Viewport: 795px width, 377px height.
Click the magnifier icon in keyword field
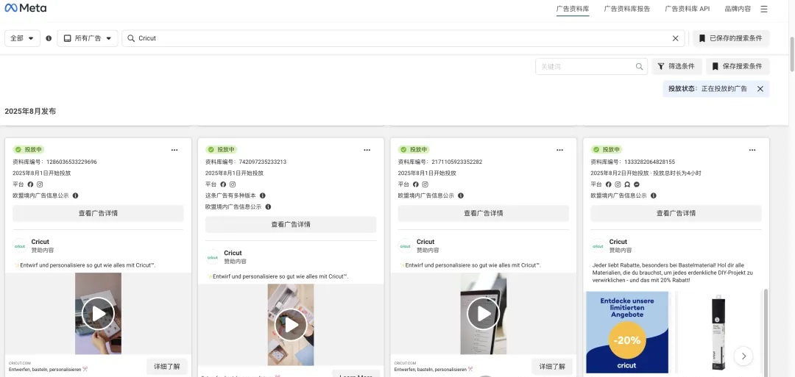pos(640,66)
